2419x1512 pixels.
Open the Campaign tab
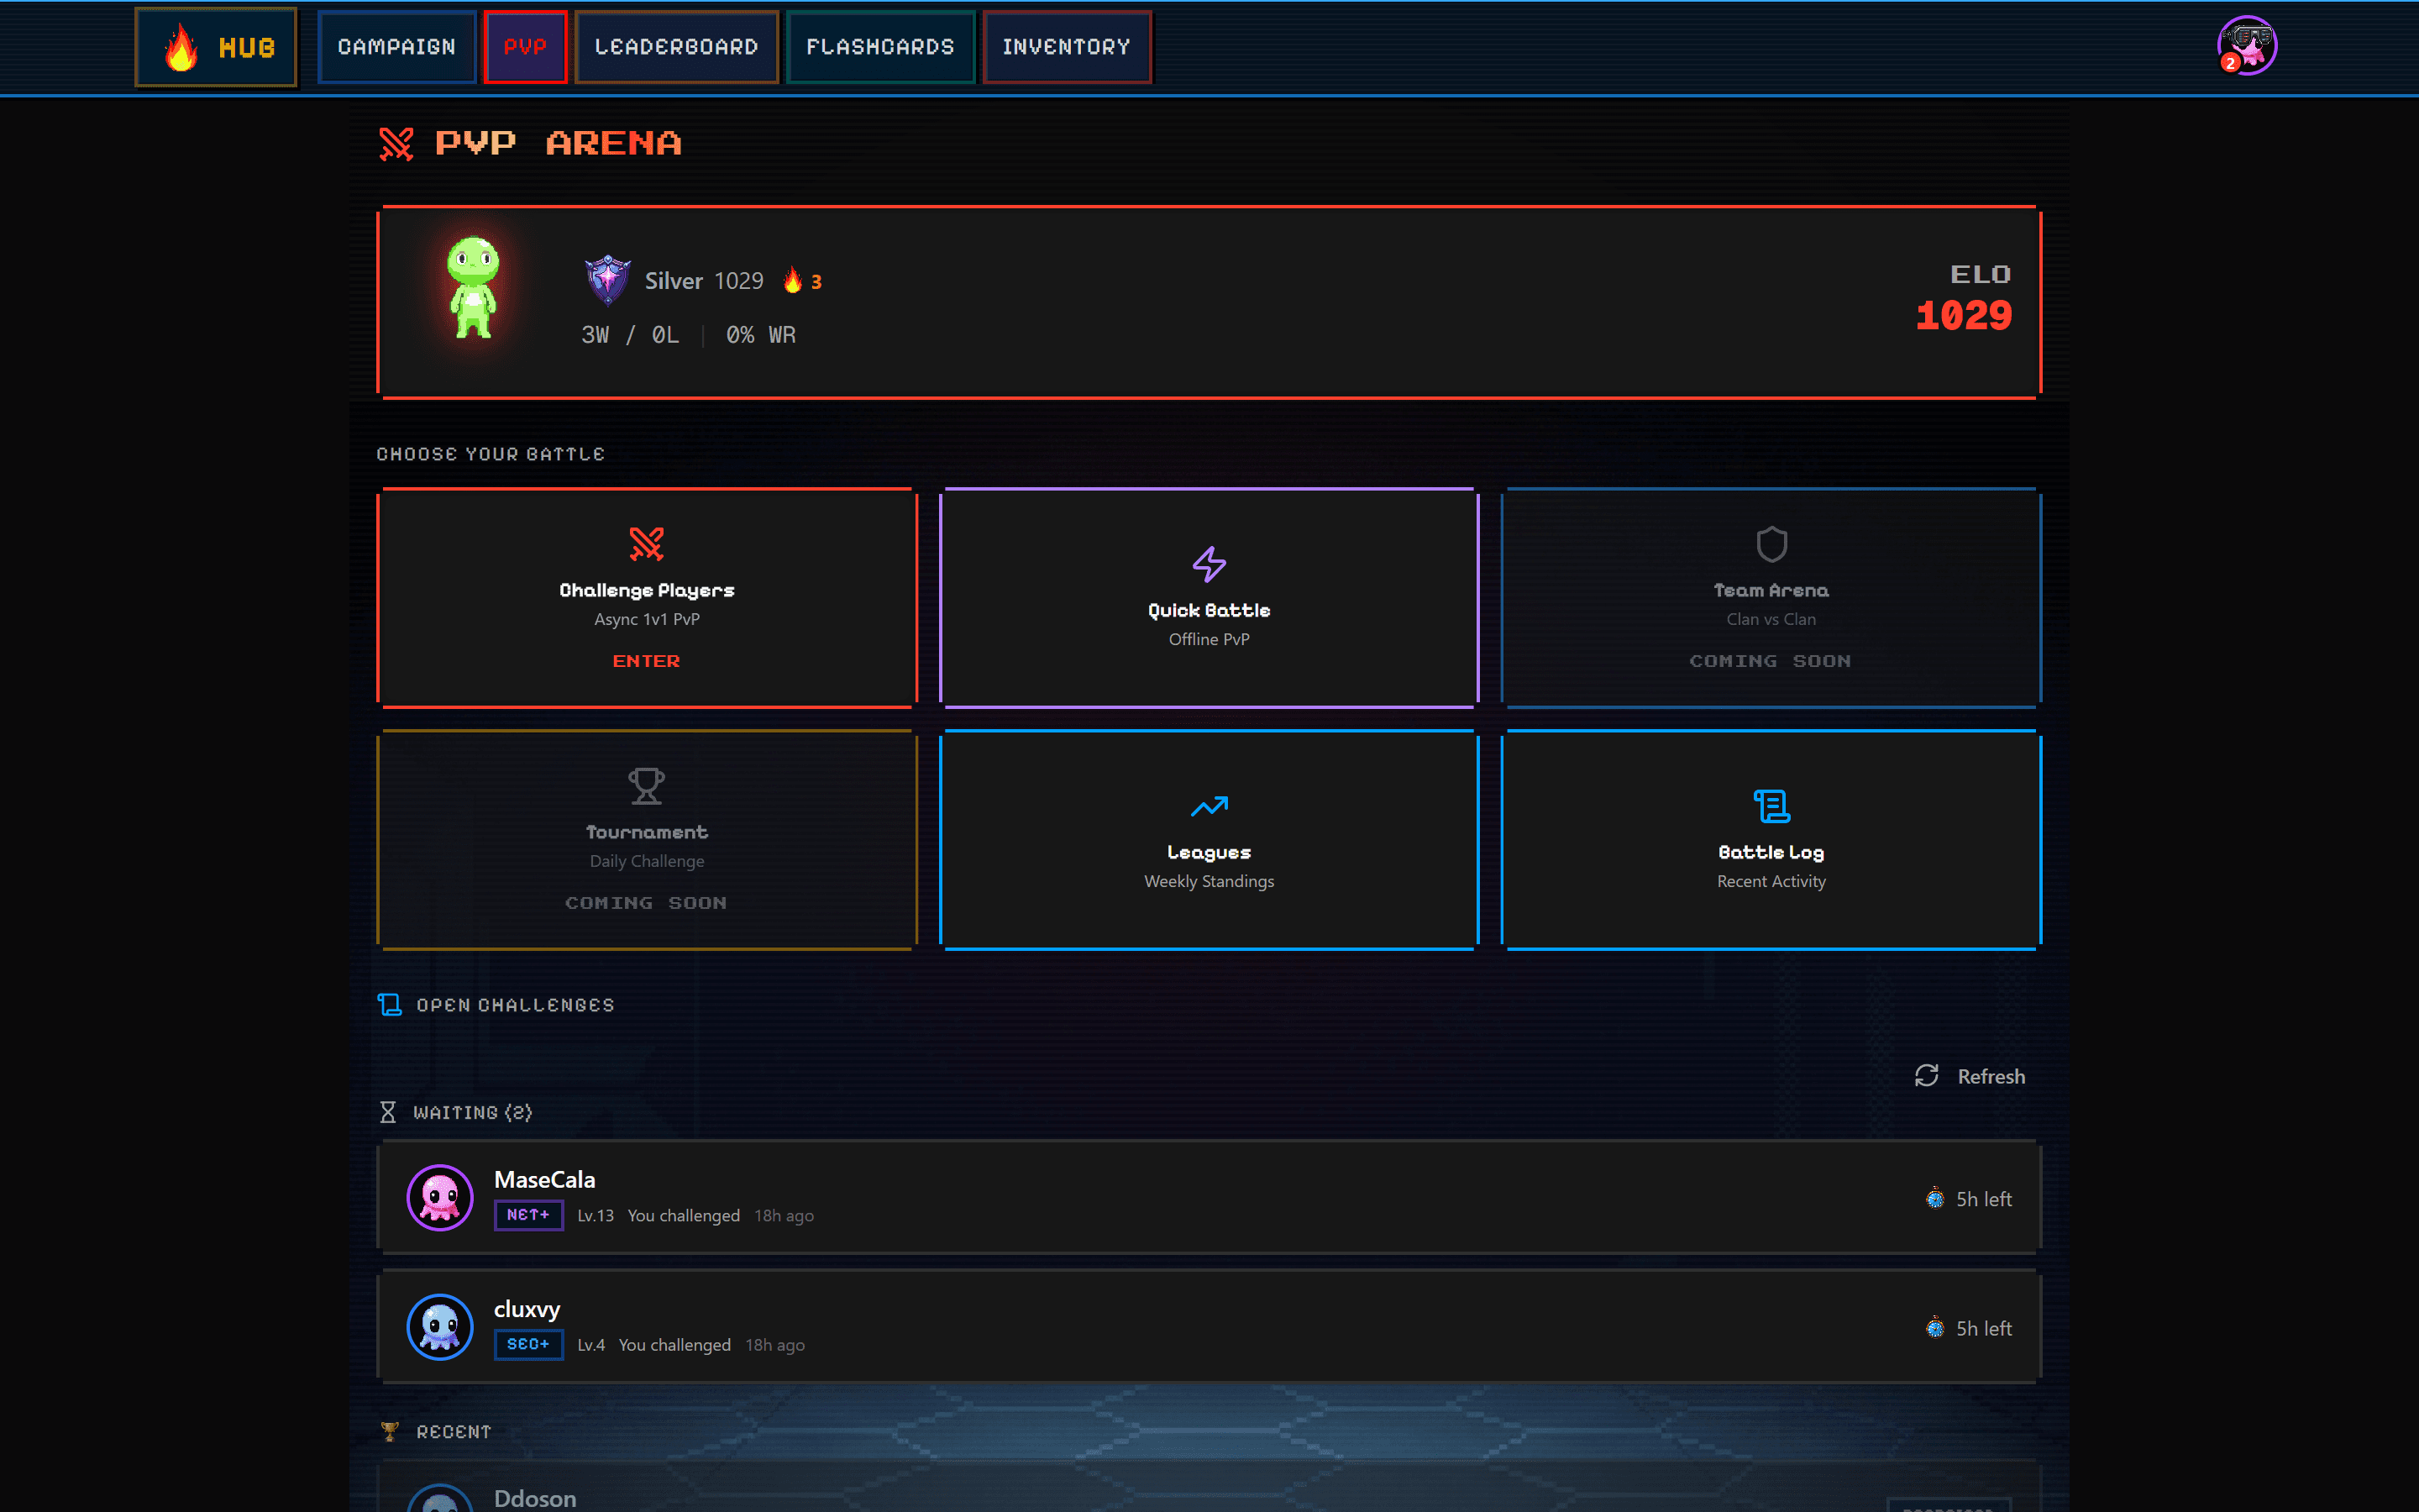click(x=396, y=46)
